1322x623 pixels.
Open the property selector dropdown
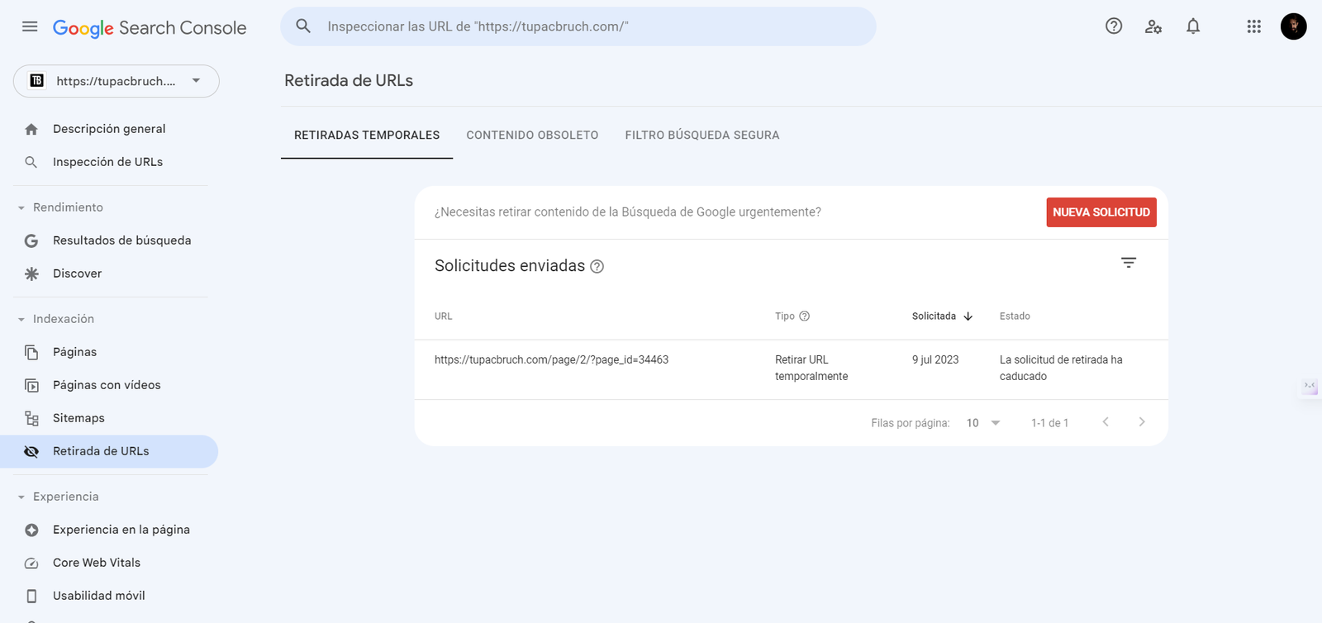click(x=117, y=81)
